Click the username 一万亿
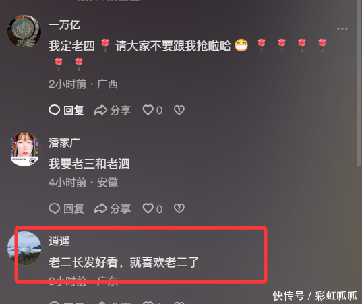 pyautogui.click(x=65, y=25)
